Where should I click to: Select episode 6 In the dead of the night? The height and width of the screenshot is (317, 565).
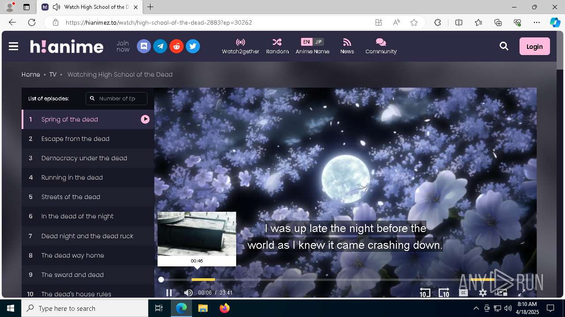click(88, 216)
